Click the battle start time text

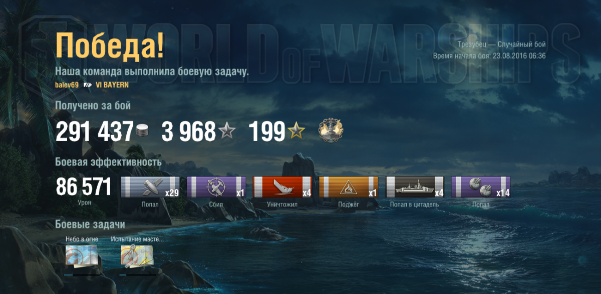pos(489,56)
